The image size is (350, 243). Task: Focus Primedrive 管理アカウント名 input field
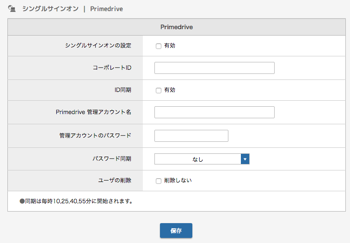(x=214, y=112)
